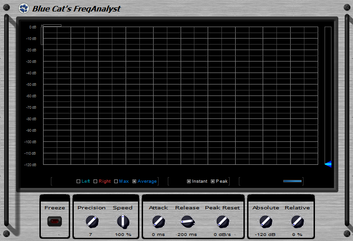Click the blue opacity bar under the graph
Screen dimensions: 353x241
[292, 181]
